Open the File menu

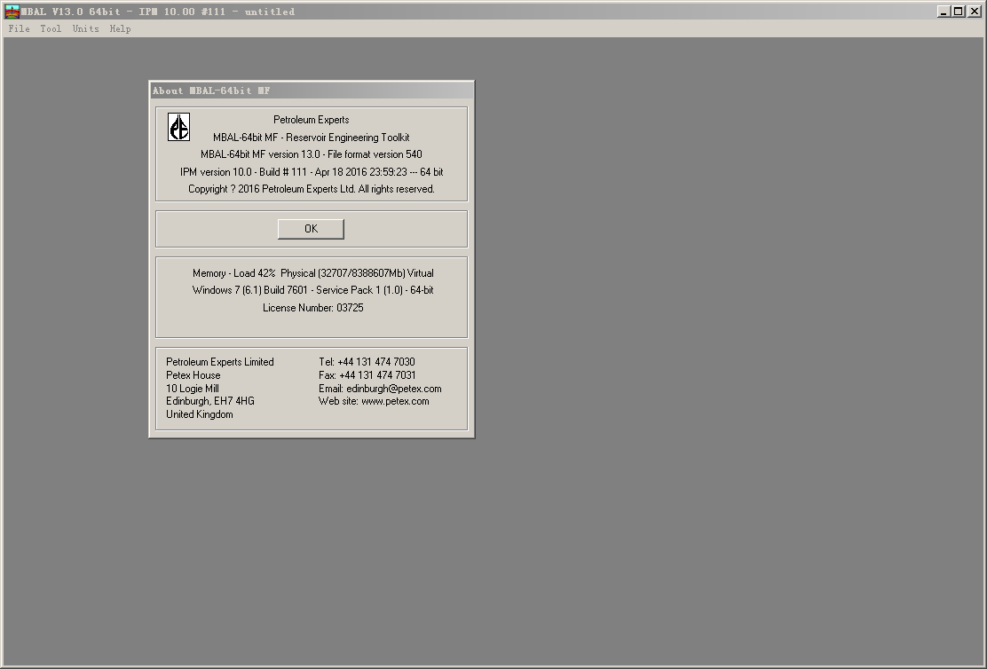click(19, 28)
